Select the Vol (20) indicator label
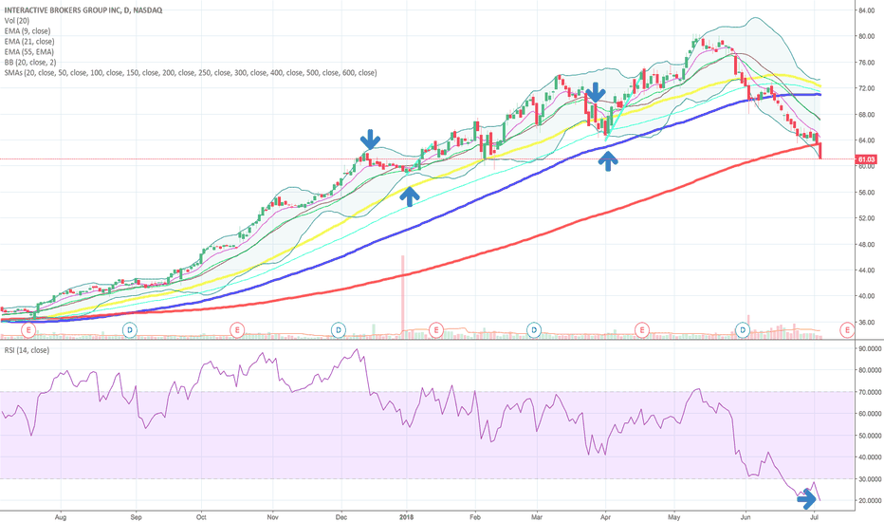 (17, 20)
